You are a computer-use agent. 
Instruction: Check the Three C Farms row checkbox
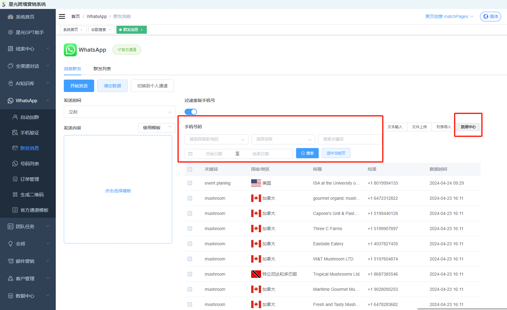(190, 229)
